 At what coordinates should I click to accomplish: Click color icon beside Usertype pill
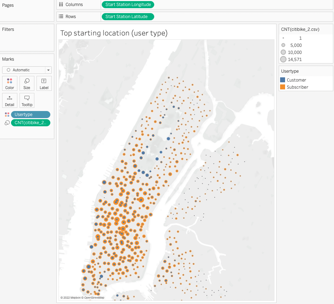7,115
